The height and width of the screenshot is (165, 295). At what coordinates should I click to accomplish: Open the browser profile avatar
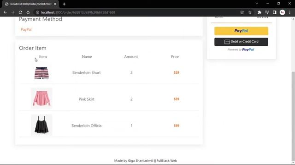(282, 12)
